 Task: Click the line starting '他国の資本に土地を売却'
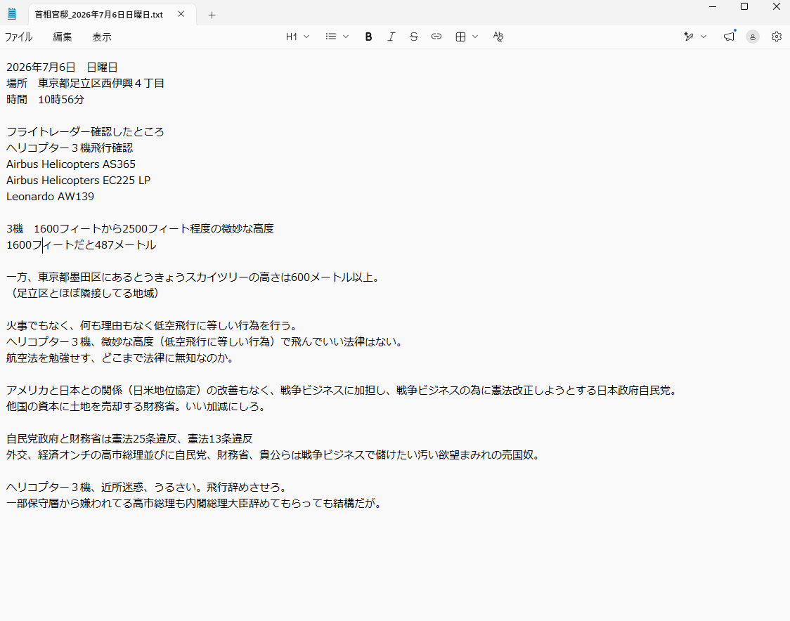click(x=136, y=407)
